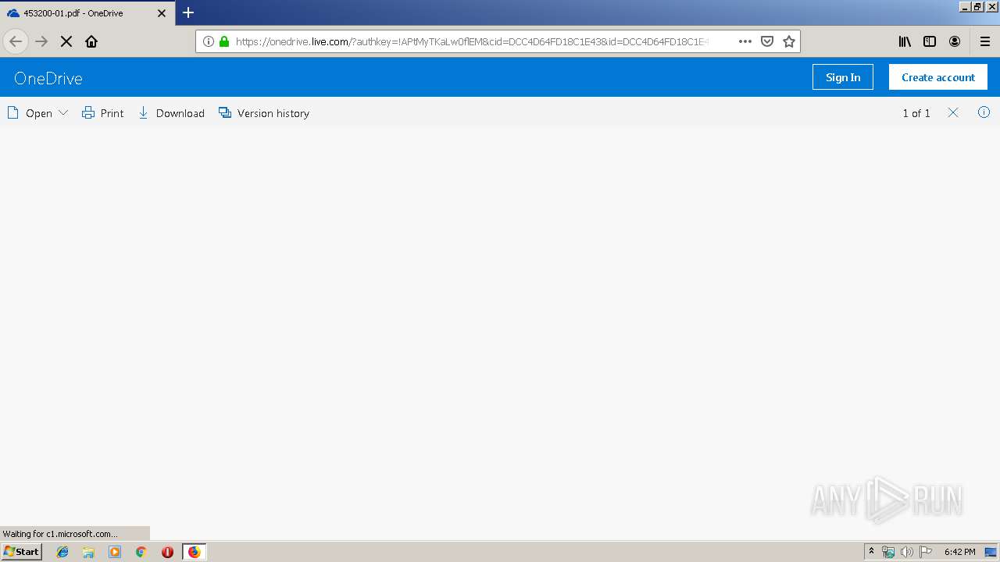Image resolution: width=1000 pixels, height=562 pixels.
Task: Click the 6:42 PM system clock
Action: [x=959, y=552]
